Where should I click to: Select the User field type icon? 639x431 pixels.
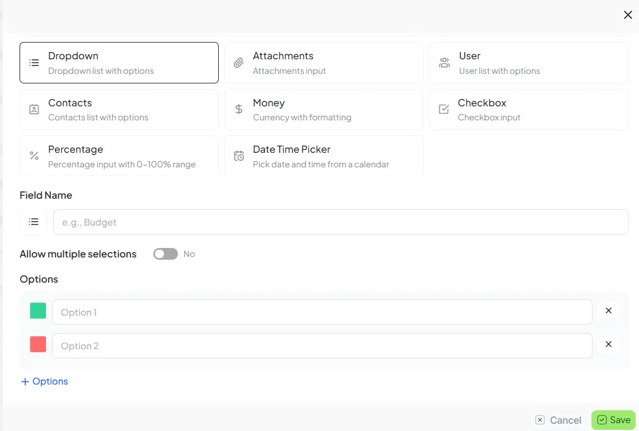click(444, 62)
